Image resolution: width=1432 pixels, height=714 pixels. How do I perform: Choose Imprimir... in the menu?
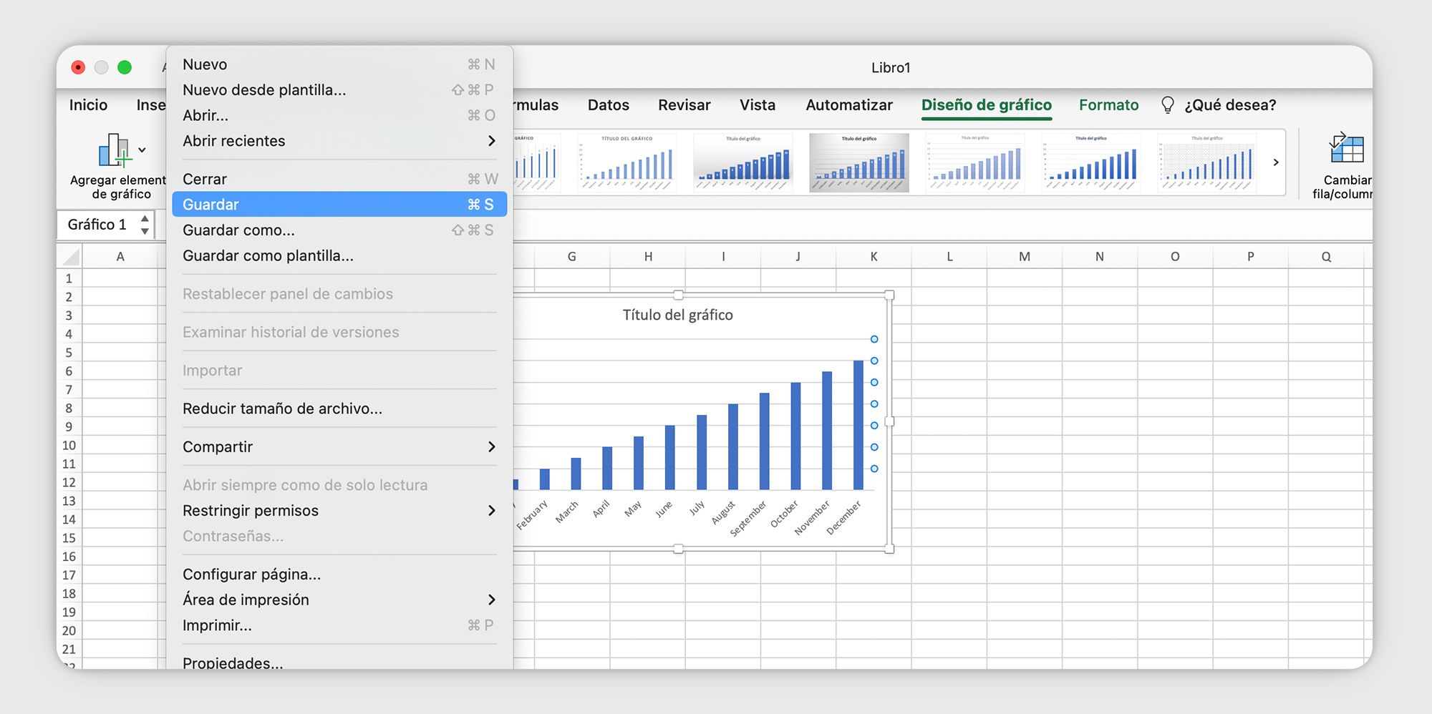tap(339, 625)
